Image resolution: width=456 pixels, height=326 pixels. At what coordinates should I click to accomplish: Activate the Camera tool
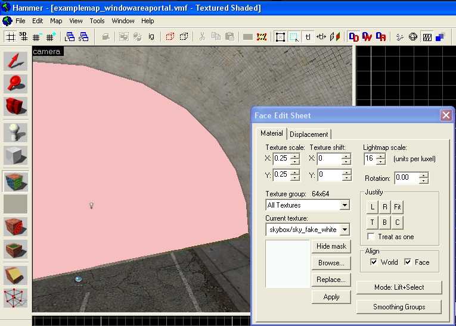(x=15, y=106)
